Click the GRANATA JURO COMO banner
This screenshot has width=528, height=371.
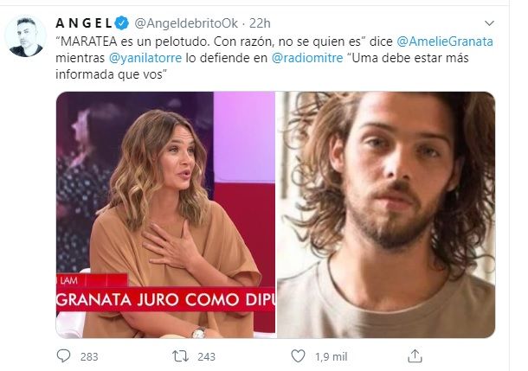tap(165, 299)
